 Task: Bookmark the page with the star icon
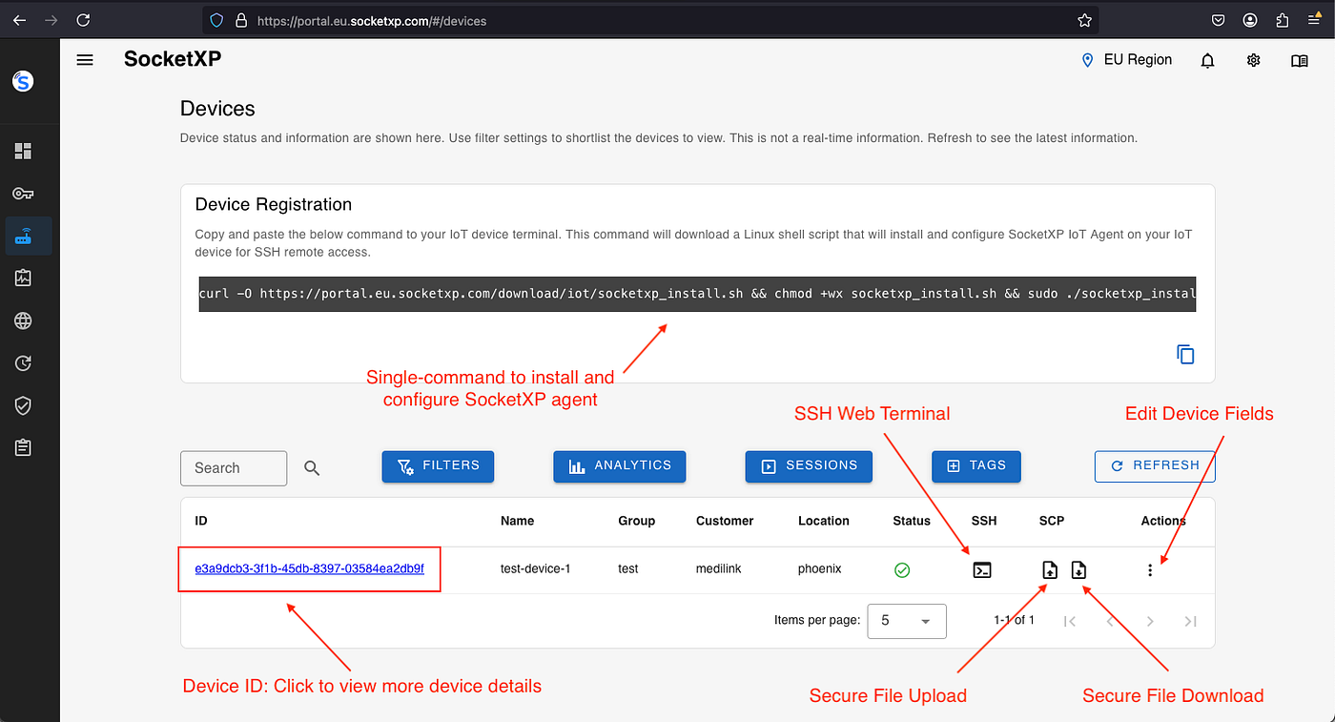[1084, 20]
